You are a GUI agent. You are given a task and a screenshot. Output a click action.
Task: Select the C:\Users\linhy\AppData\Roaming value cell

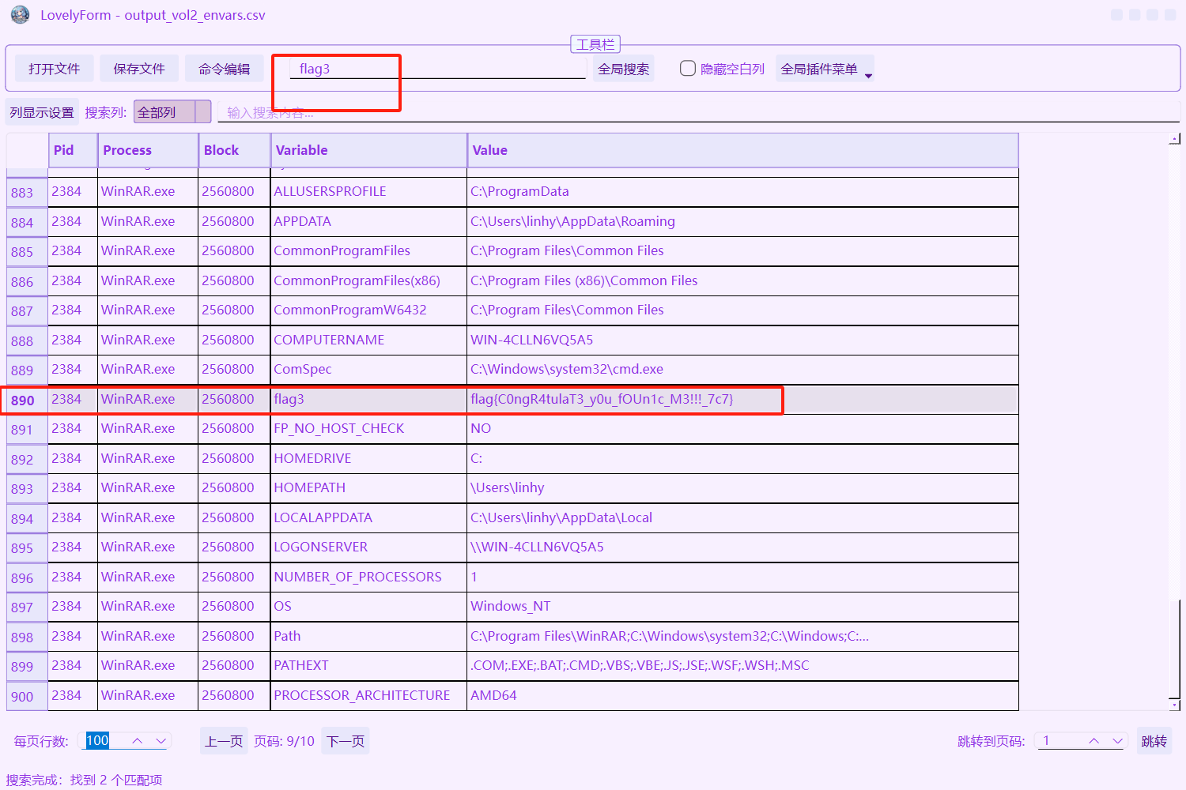pos(742,222)
